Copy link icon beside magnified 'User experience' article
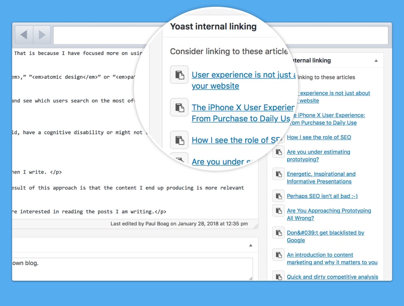 (x=179, y=75)
